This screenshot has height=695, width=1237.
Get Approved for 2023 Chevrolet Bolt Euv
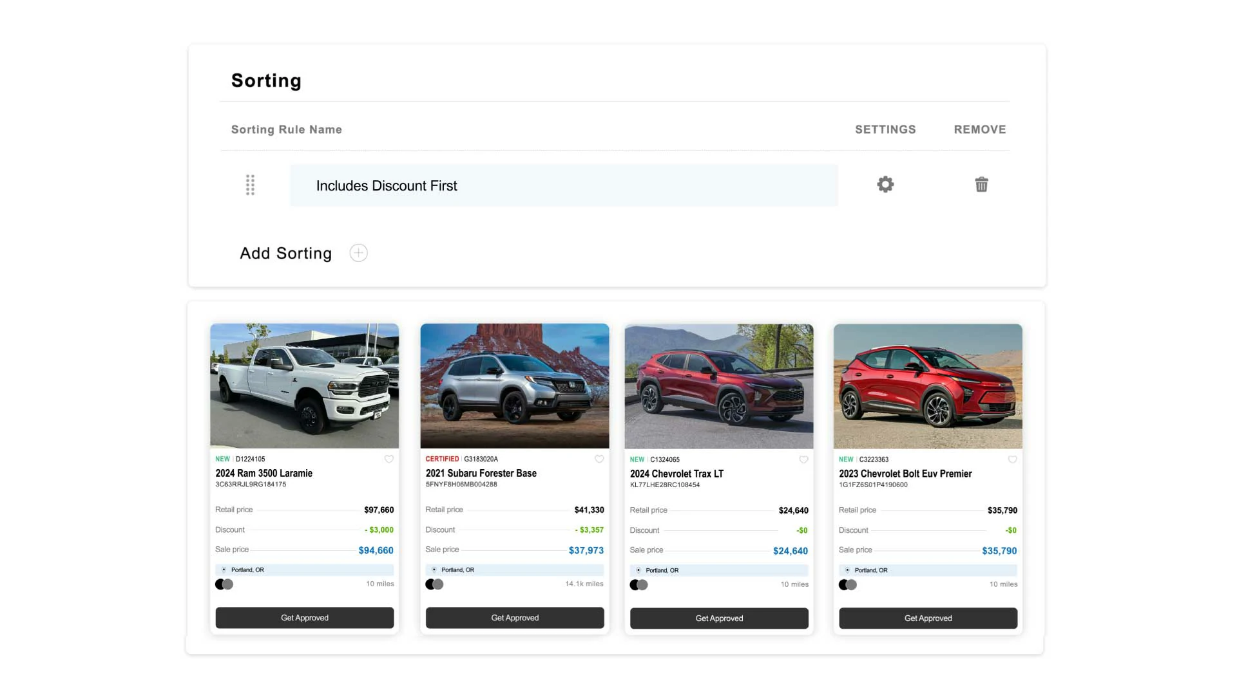coord(928,618)
